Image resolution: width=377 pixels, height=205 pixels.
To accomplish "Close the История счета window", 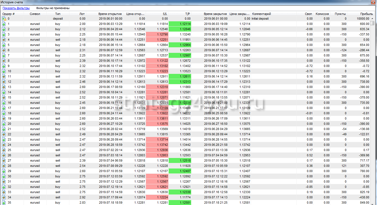I will coord(373,2).
